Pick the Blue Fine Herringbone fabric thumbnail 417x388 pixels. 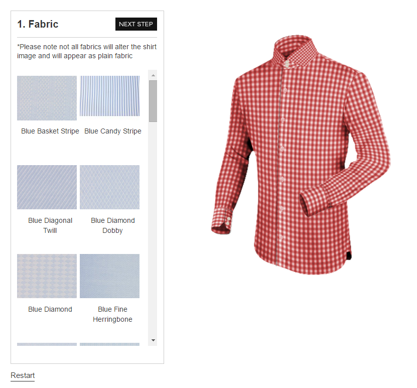pyautogui.click(x=109, y=276)
